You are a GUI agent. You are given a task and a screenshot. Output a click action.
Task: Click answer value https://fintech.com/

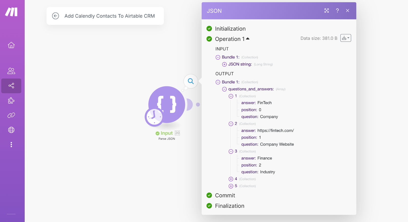coord(276,130)
